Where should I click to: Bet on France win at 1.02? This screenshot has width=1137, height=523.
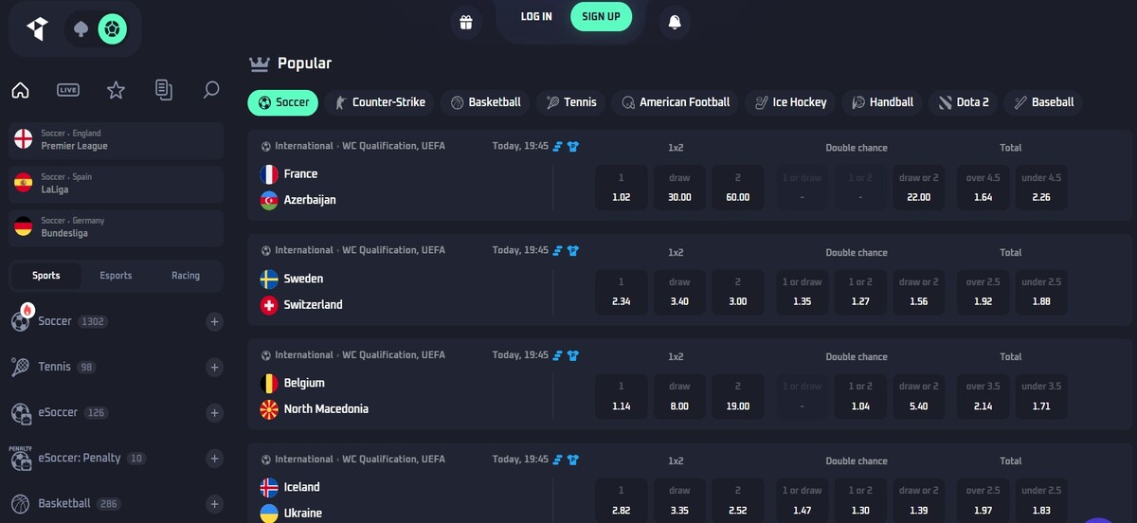tap(622, 188)
